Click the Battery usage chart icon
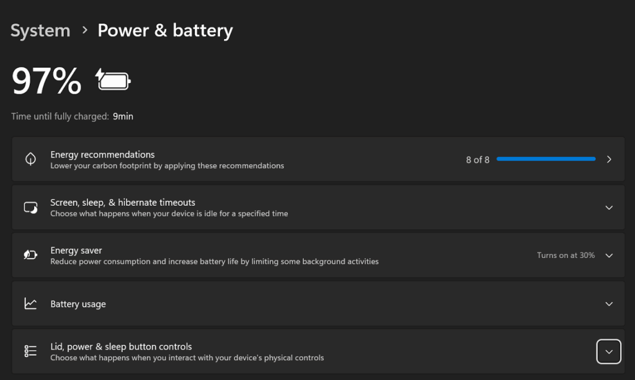Image resolution: width=635 pixels, height=380 pixels. pyautogui.click(x=30, y=304)
